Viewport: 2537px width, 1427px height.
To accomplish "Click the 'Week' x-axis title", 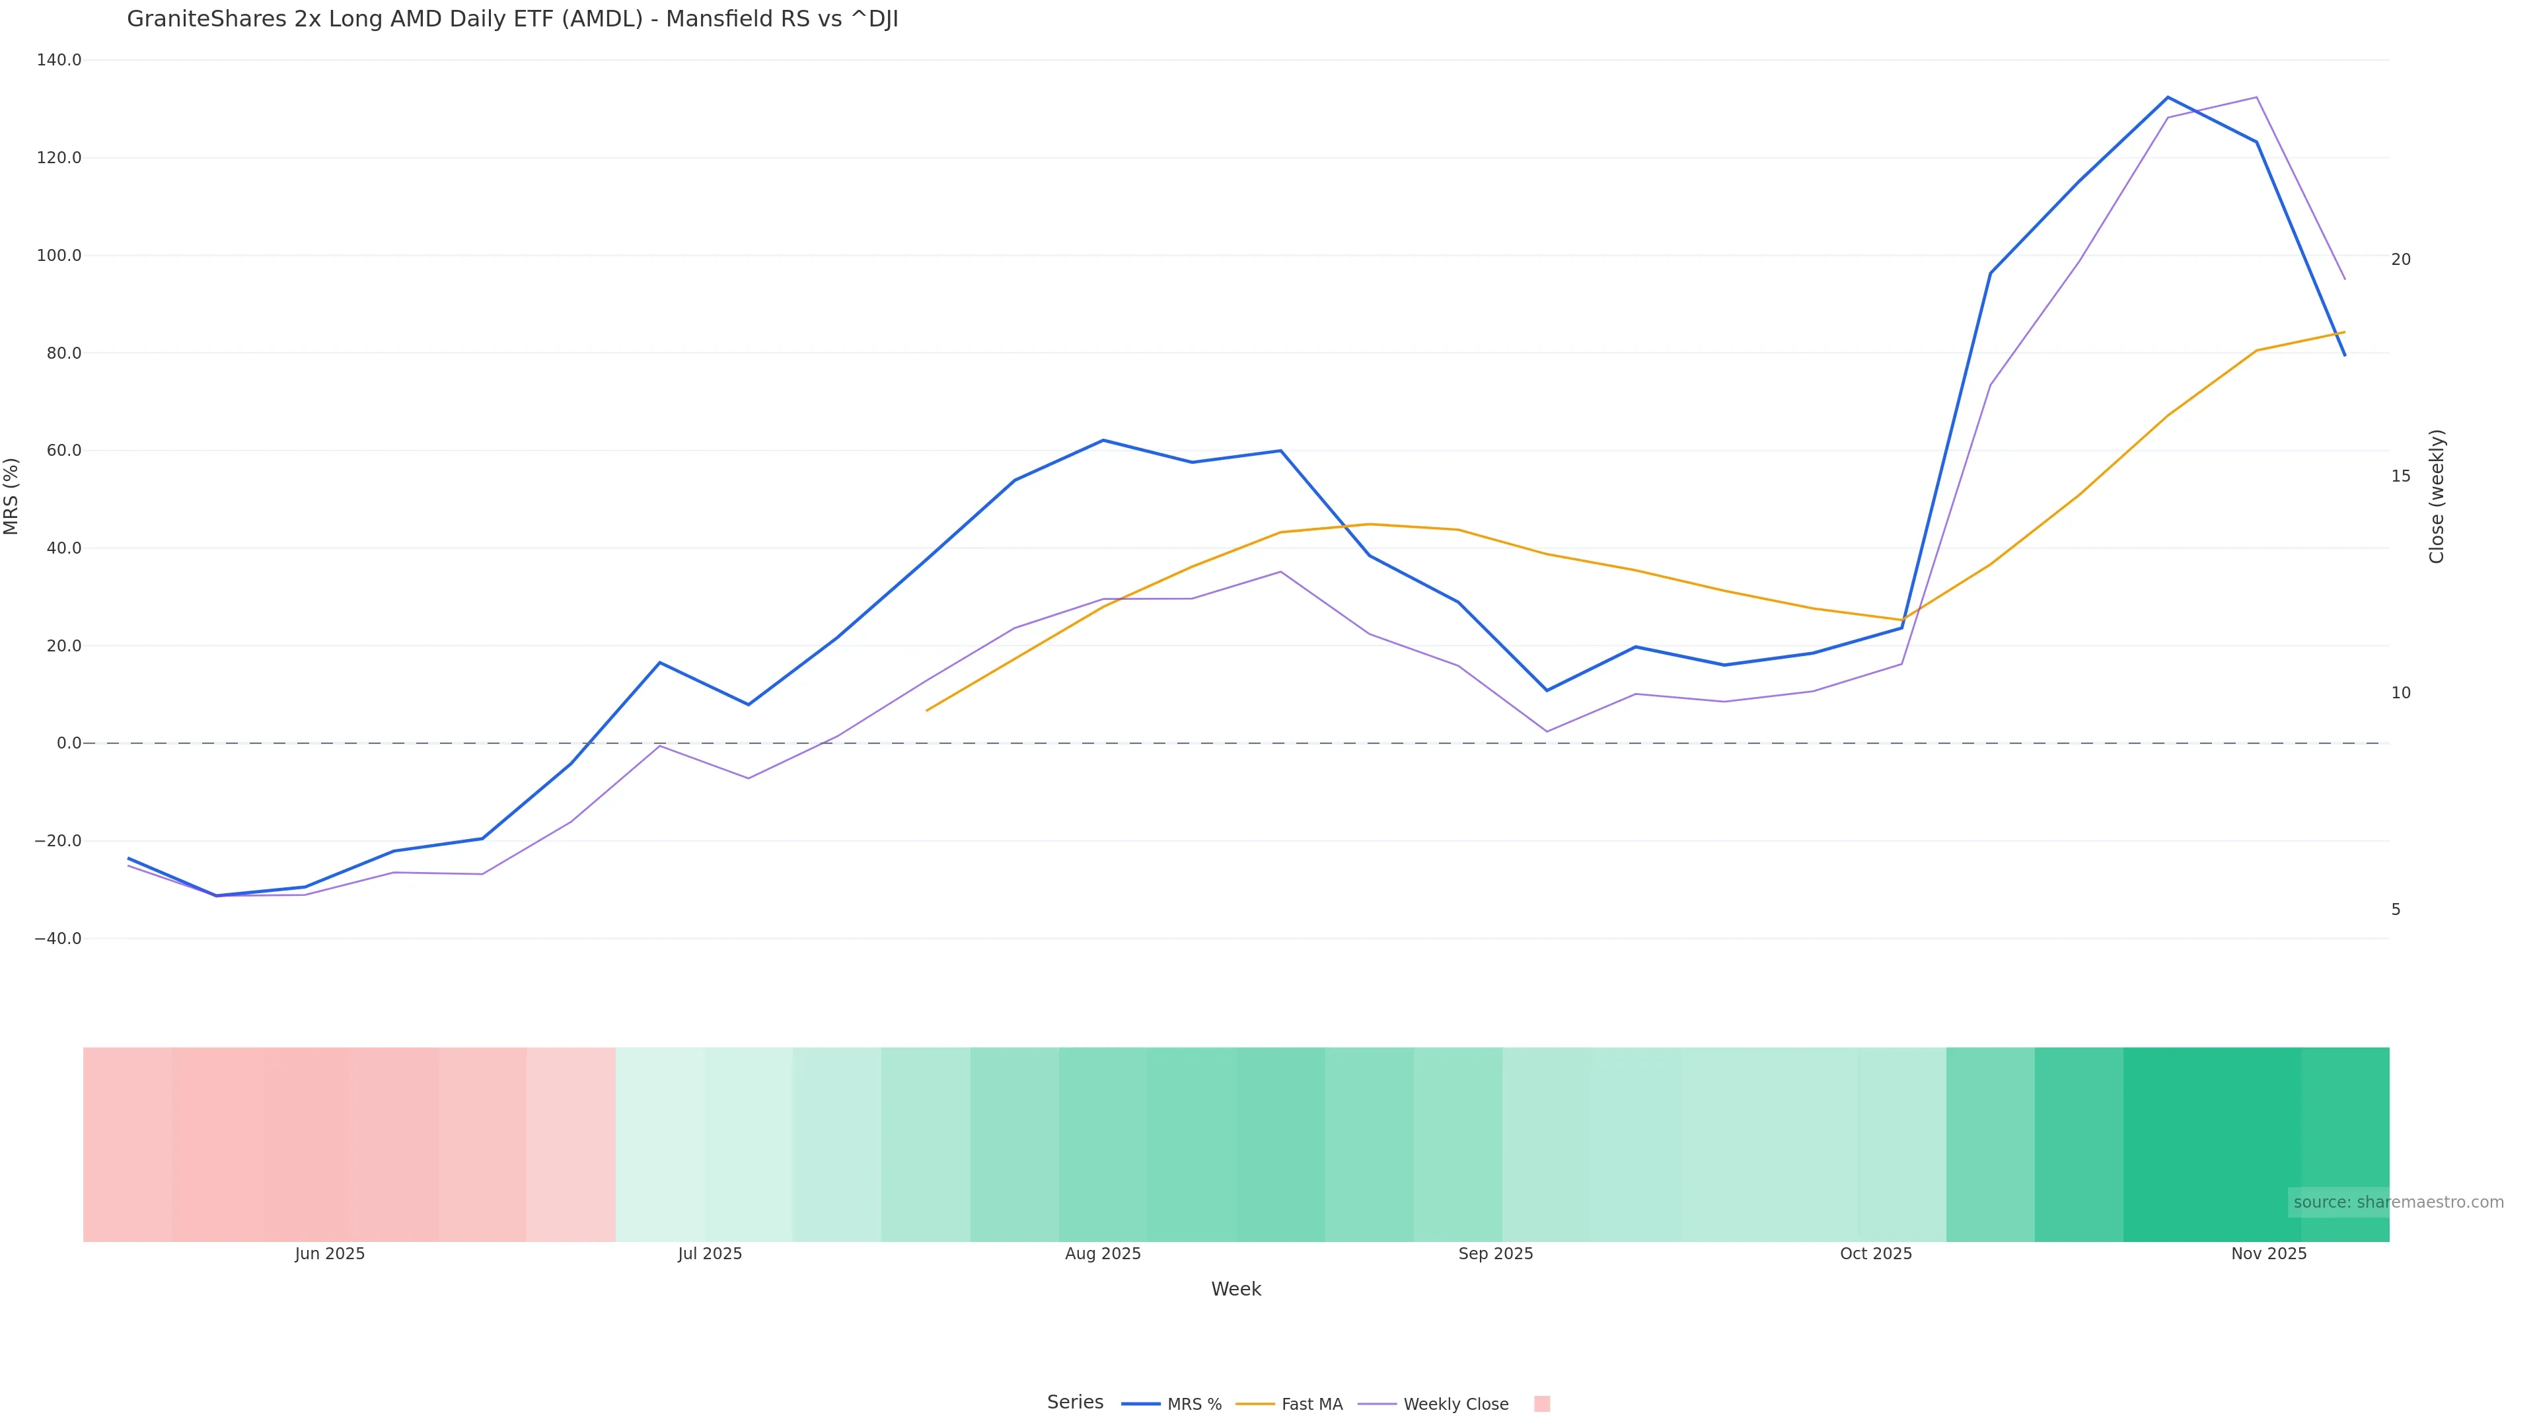I will coord(1236,1289).
